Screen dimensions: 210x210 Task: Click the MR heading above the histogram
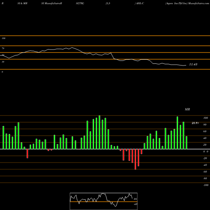[187, 109]
